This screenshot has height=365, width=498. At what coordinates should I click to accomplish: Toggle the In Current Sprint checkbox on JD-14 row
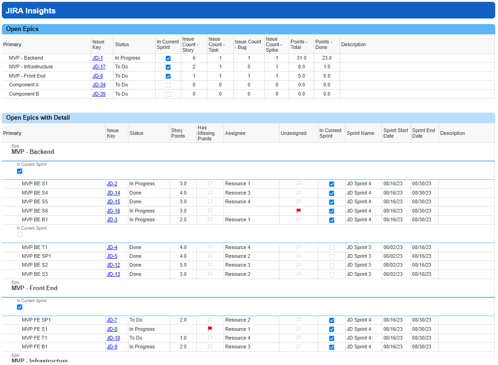[331, 193]
